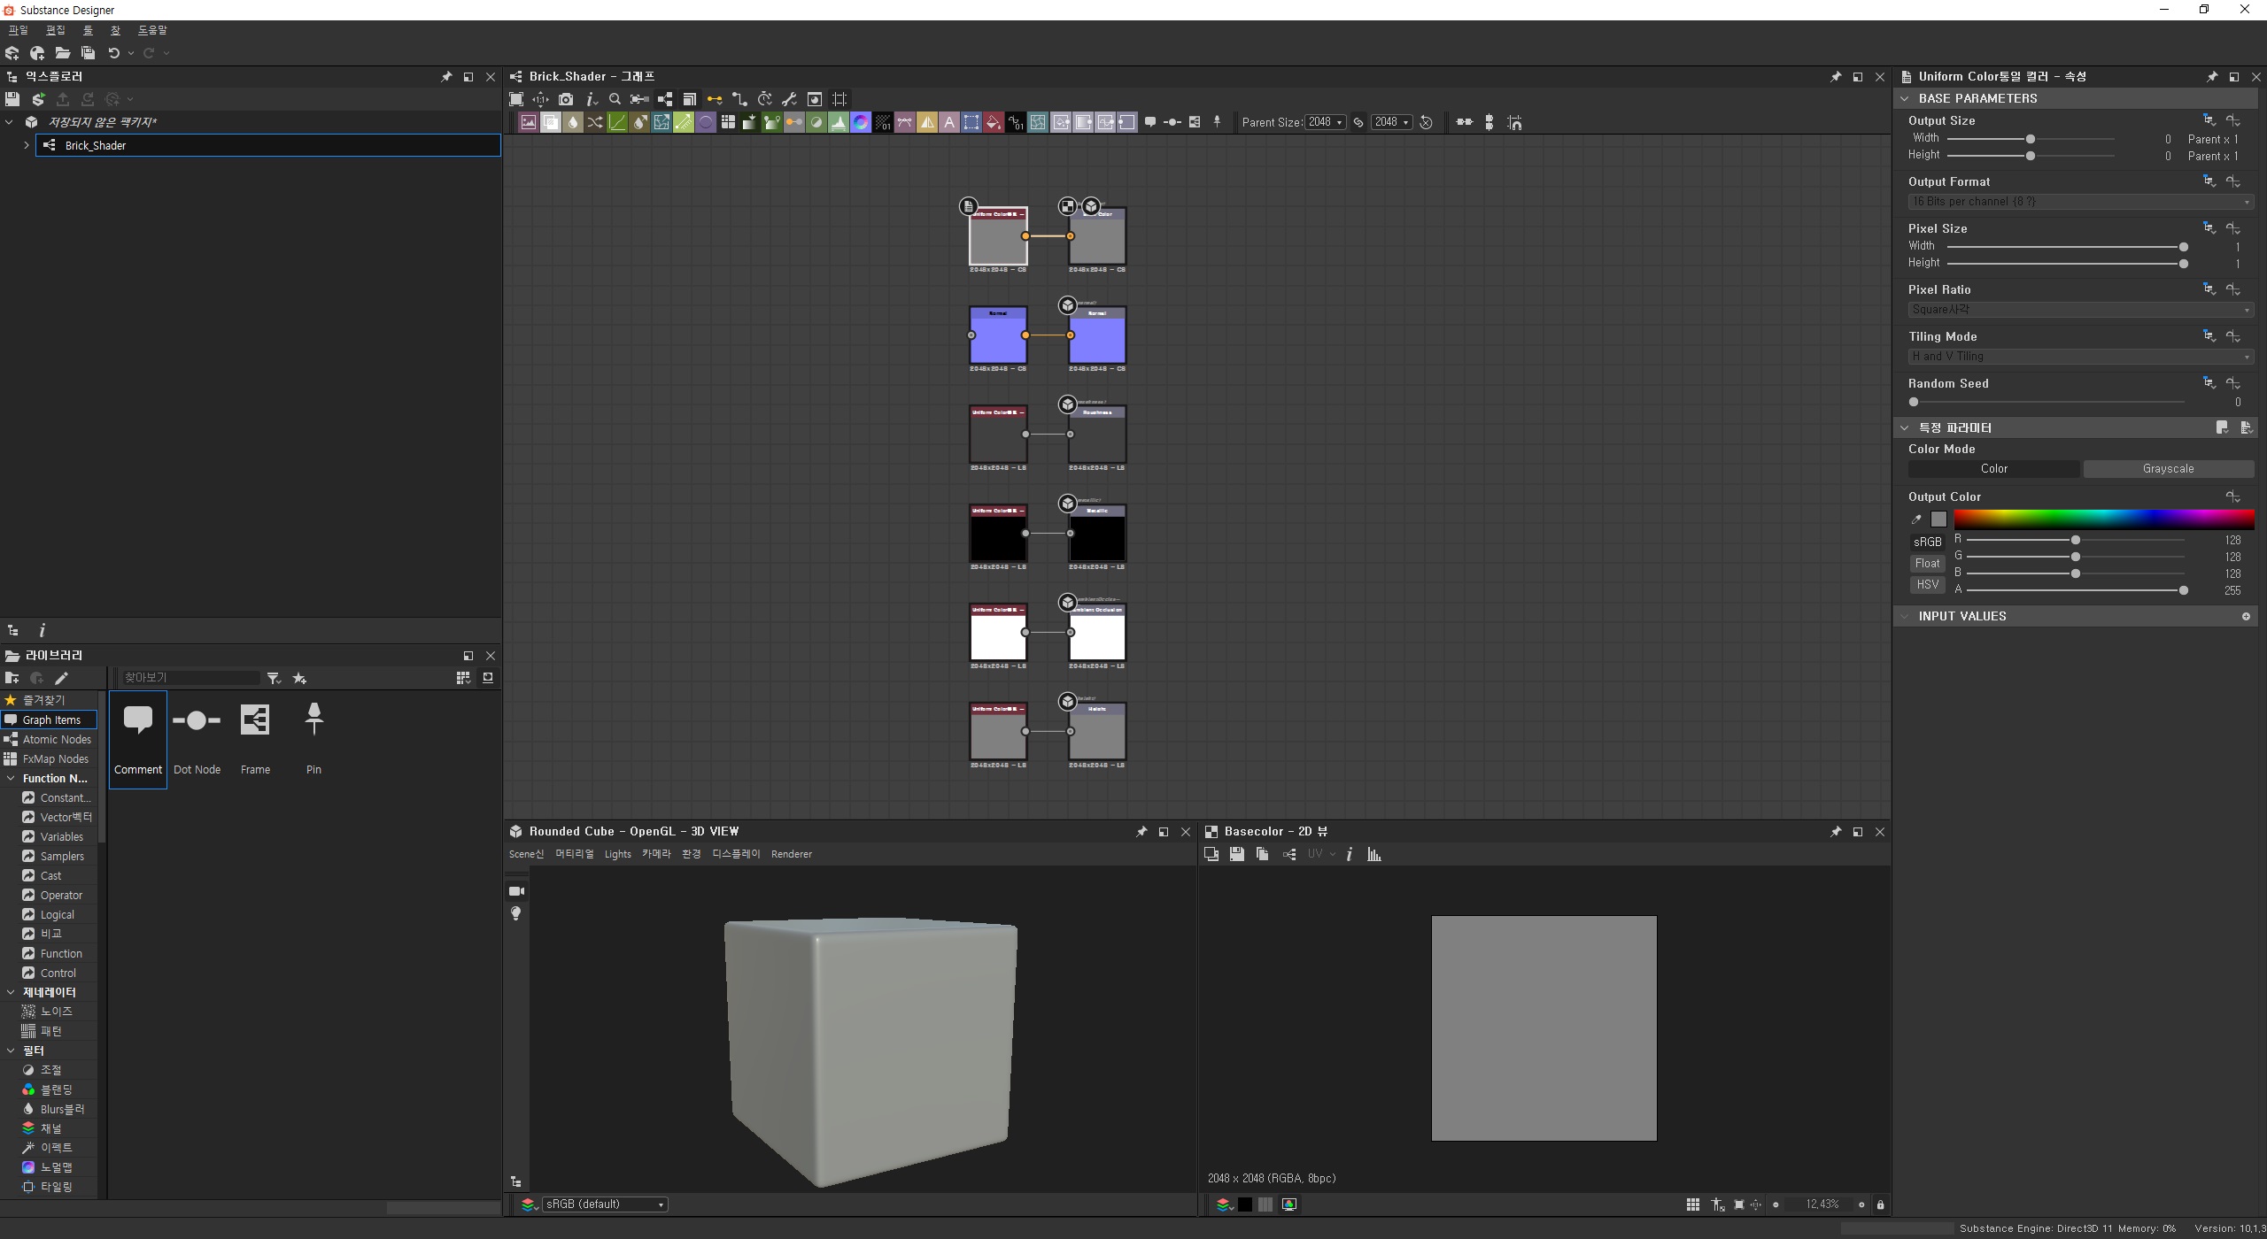Click the Levels histogram node icon
The image size is (2267, 1239).
839,123
